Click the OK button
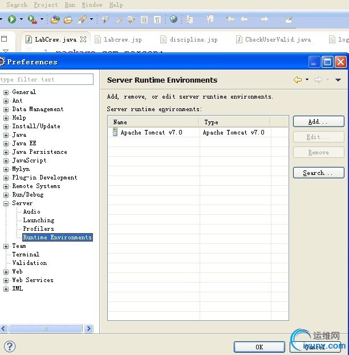 [x=259, y=347]
